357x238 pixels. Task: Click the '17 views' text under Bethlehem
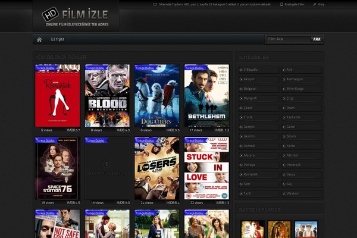(x=196, y=130)
